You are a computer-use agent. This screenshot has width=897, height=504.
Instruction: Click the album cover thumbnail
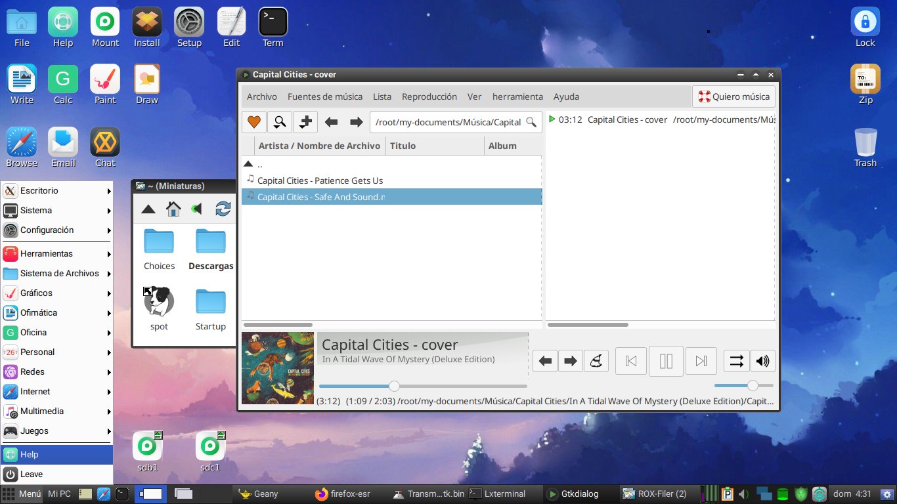[x=278, y=368]
